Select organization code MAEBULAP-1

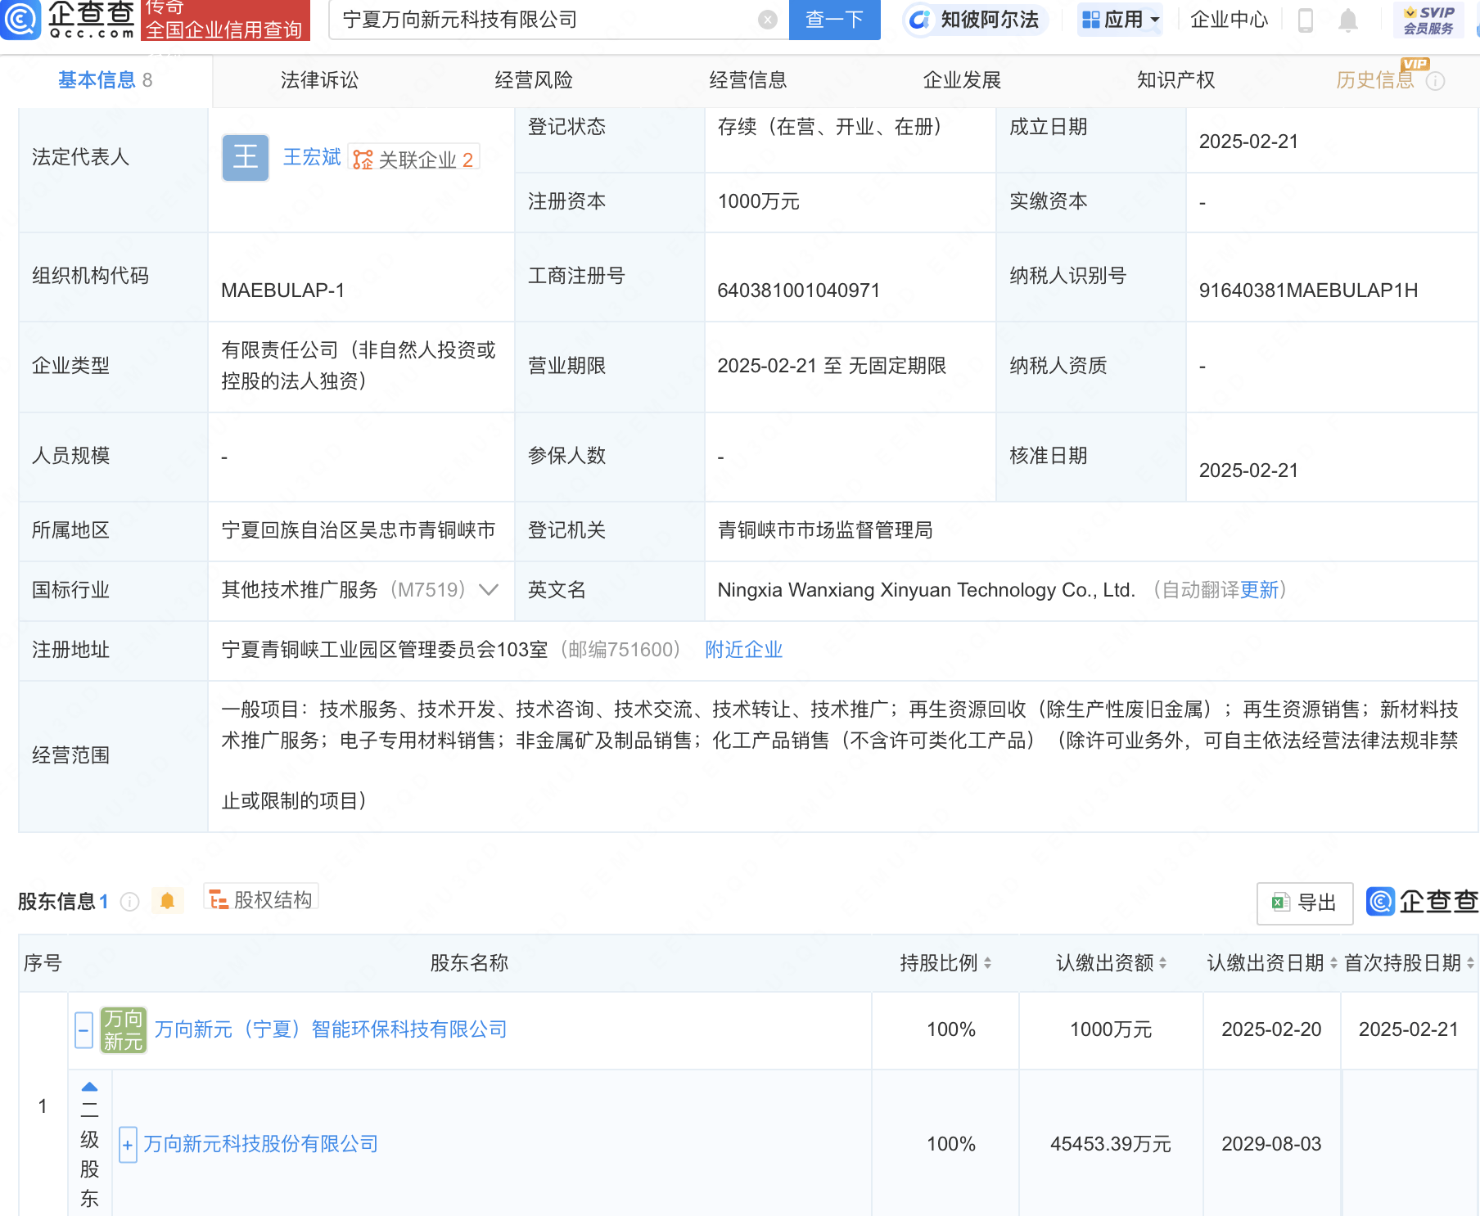(282, 290)
